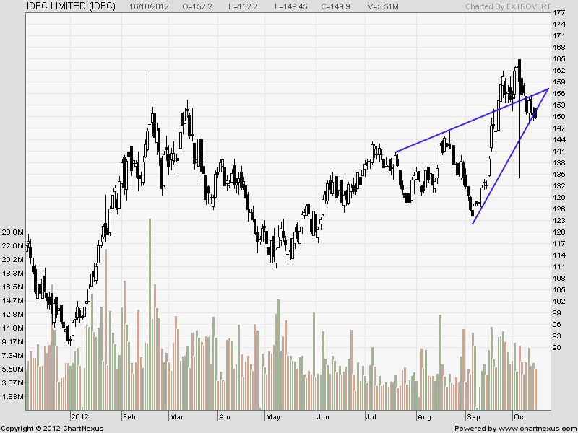Select the May month marker on time axis
Screen dimensions: 578x433
click(273, 417)
